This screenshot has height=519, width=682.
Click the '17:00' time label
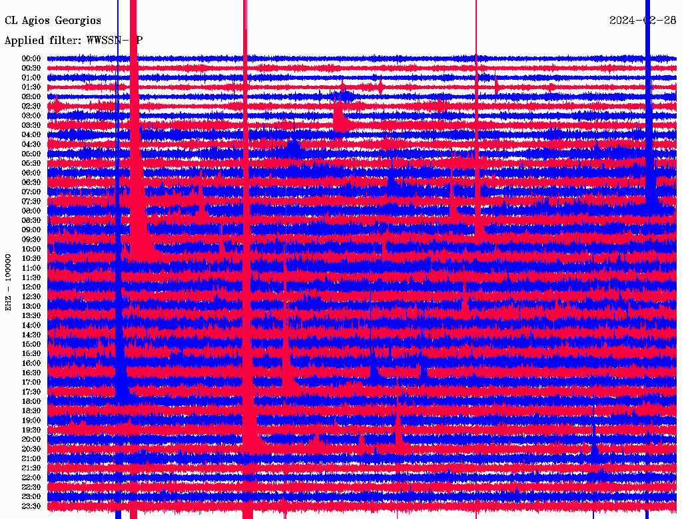coord(31,382)
